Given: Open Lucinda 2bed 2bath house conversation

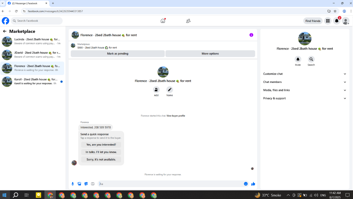Looking at the screenshot, I should click(x=32, y=41).
